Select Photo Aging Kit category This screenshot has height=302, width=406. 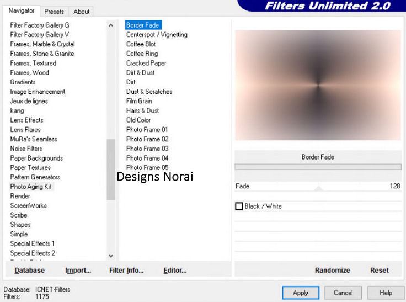pos(31,187)
